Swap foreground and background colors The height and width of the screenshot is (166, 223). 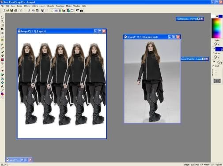217,16
